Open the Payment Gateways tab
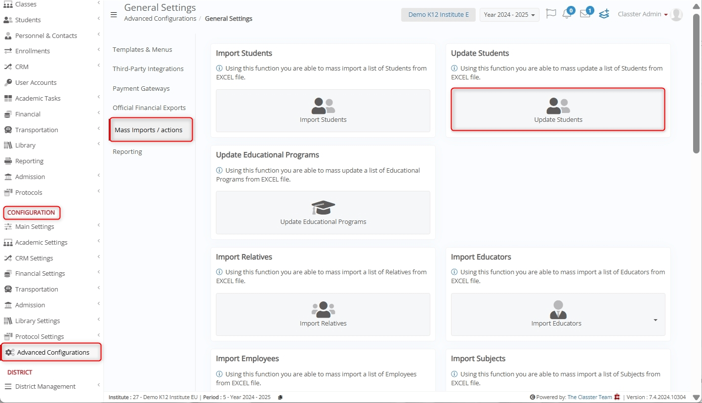Screen dimensions: 702x403 coord(141,88)
